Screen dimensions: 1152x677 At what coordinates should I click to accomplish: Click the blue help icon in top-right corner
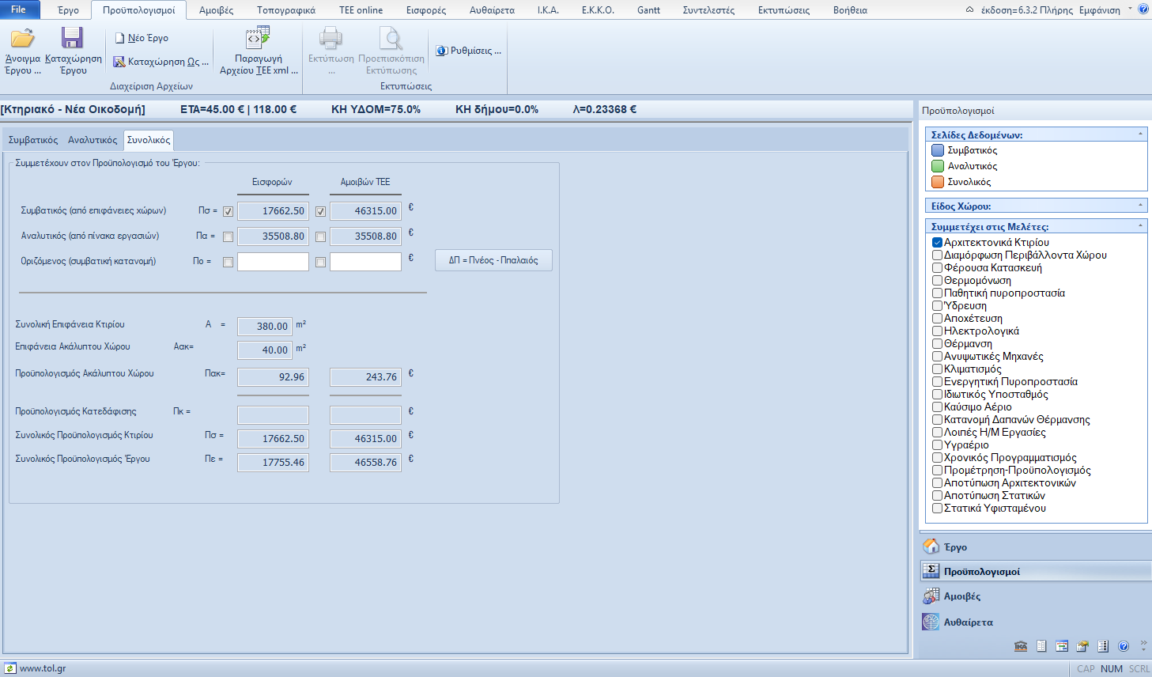click(1143, 9)
